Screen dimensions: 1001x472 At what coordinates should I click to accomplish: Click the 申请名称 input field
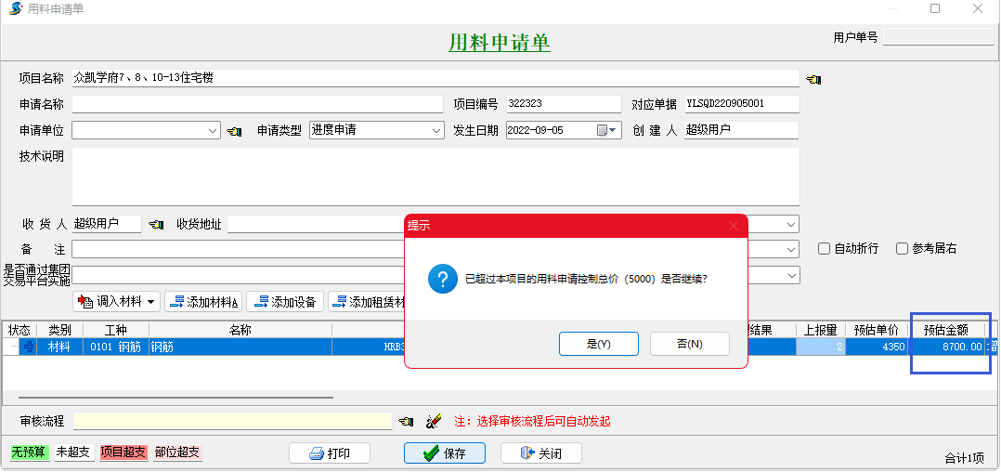point(257,104)
